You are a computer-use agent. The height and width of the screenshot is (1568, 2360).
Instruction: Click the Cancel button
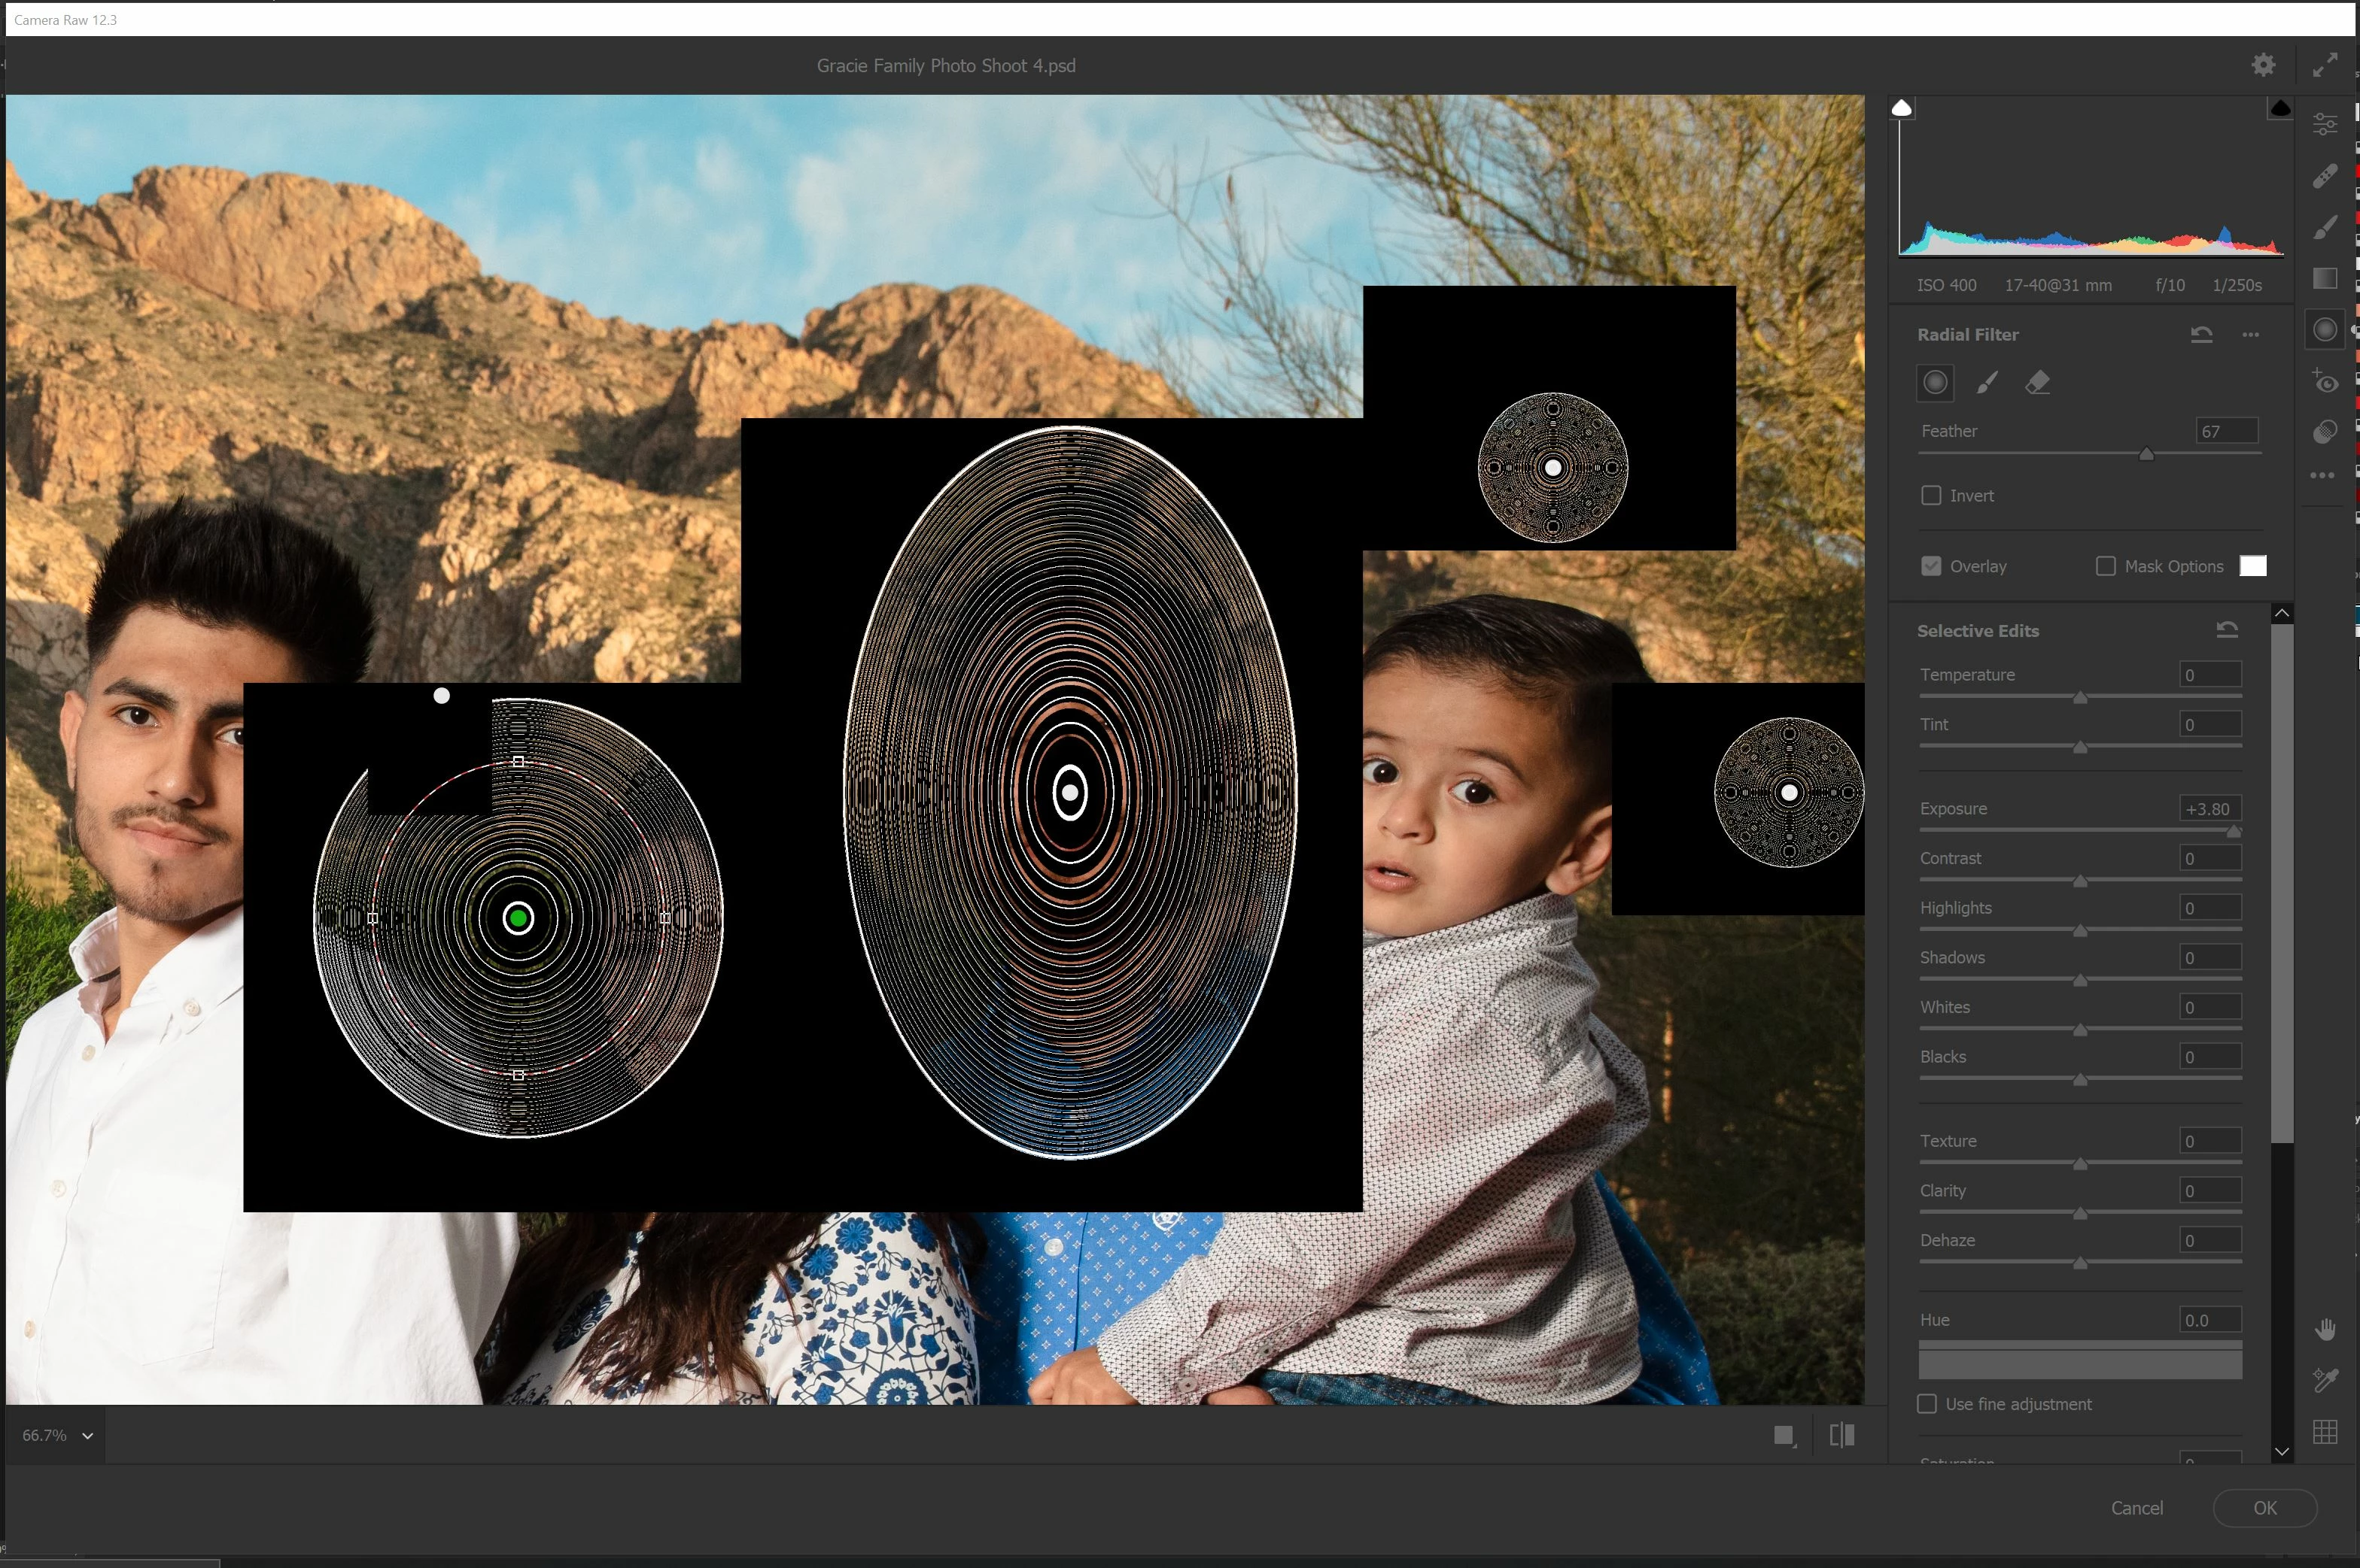(2137, 1508)
